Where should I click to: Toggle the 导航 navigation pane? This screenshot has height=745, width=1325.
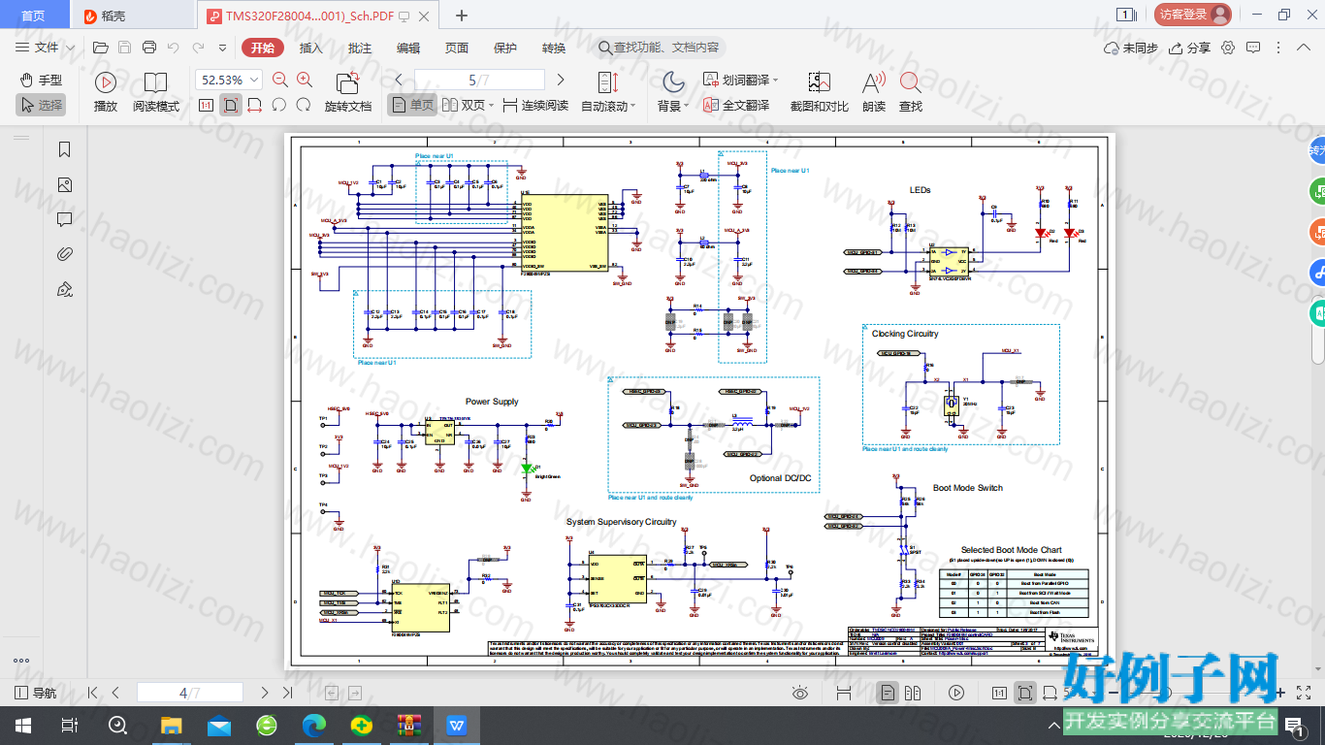(x=35, y=693)
